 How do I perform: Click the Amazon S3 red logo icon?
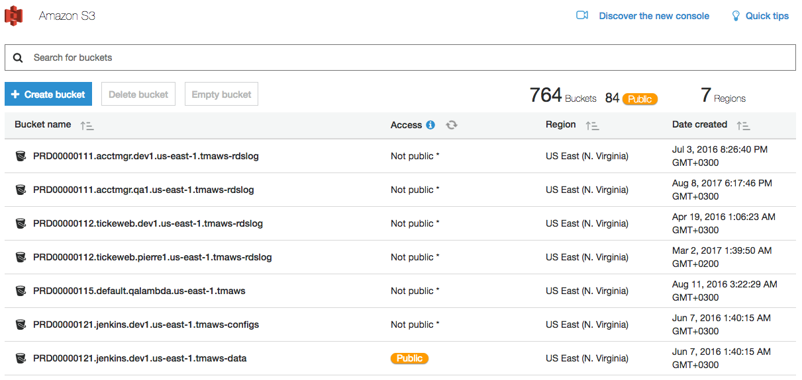click(14, 16)
